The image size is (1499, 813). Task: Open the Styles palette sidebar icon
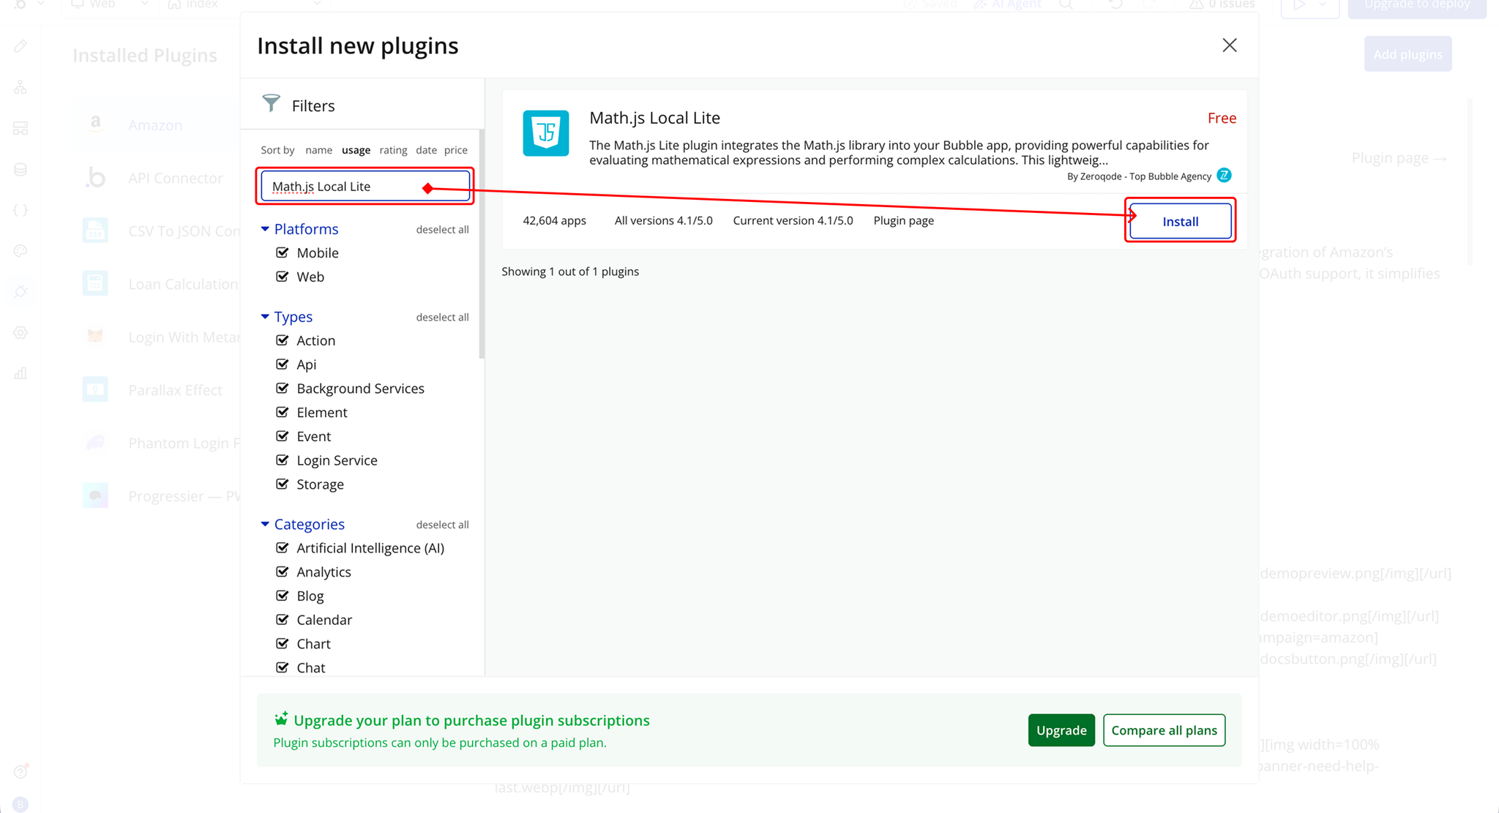point(20,251)
